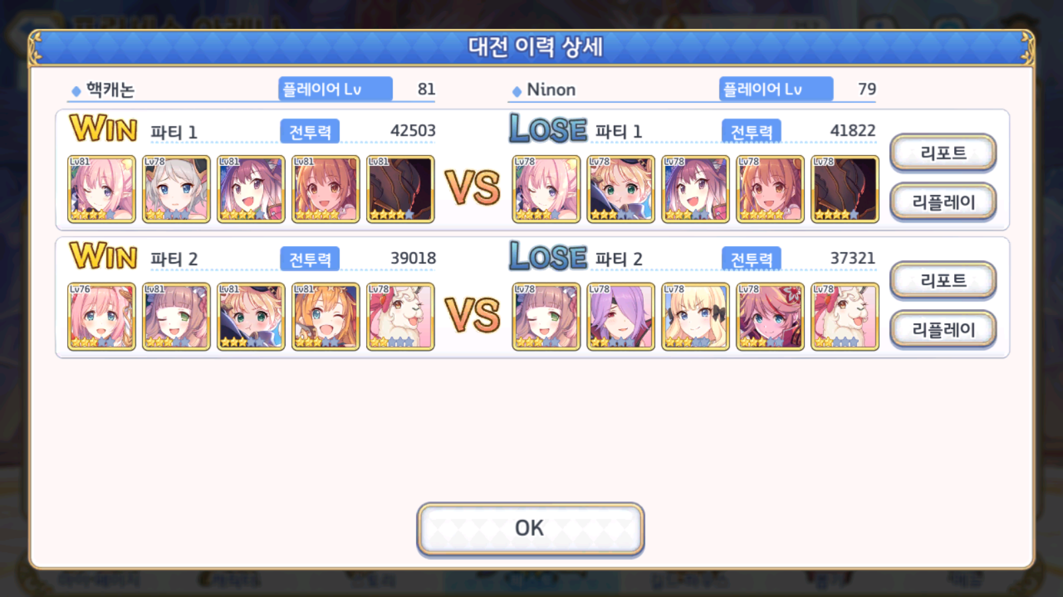Viewport: 1063px width, 597px height.
Task: Select the red-haired flower character in Ninon's party 2
Action: point(770,316)
